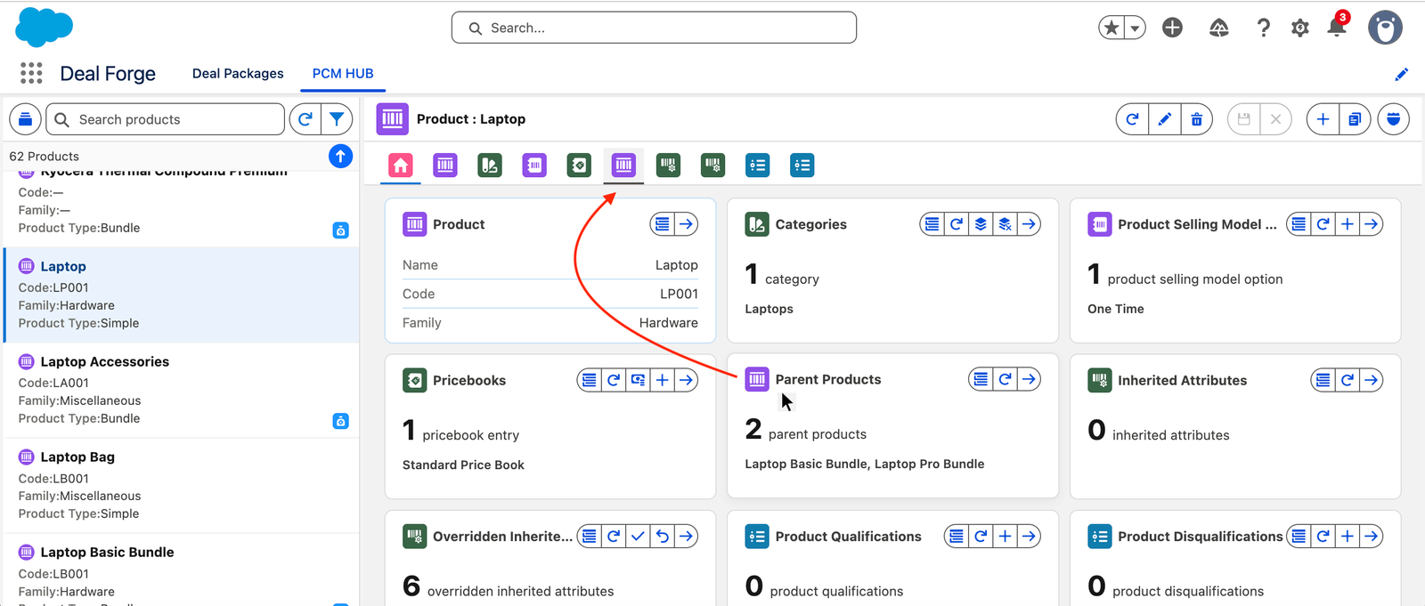
Task: Select Laptop Bag in product list
Action: pos(182,485)
